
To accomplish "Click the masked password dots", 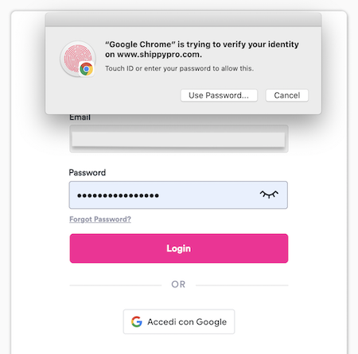I will (118, 195).
